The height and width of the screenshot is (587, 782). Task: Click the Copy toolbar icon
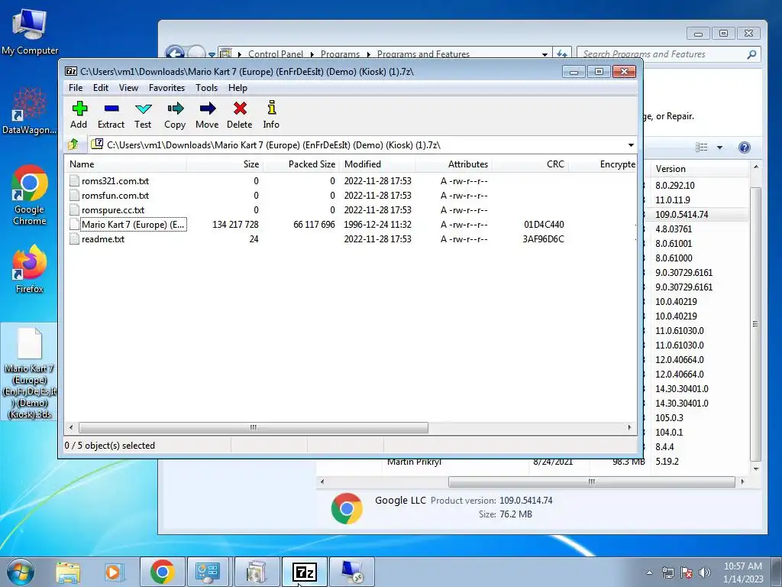click(x=175, y=115)
